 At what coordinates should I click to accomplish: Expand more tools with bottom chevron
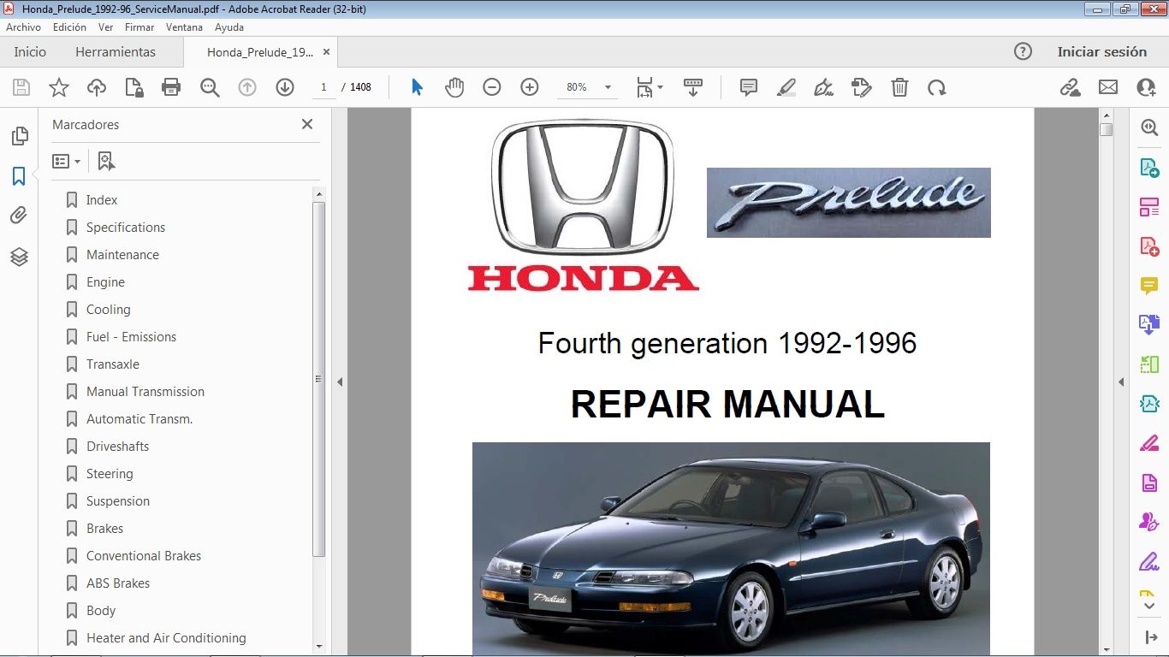(1148, 604)
